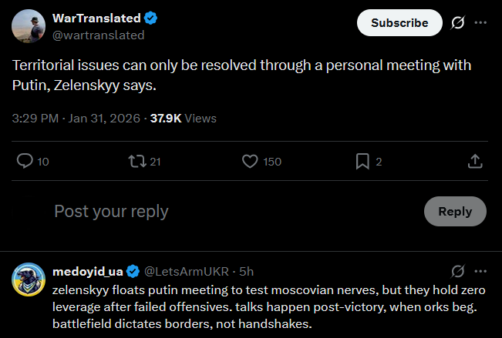Open medoyid_ua's avatar
The image size is (502, 338).
click(x=28, y=279)
